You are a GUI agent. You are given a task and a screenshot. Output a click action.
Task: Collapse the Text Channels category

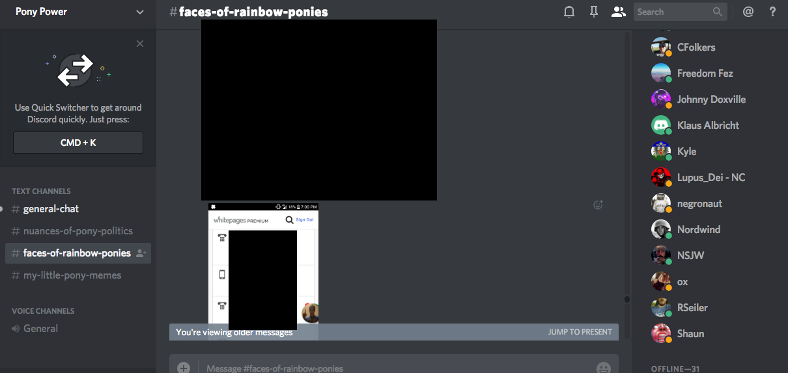pyautogui.click(x=41, y=191)
